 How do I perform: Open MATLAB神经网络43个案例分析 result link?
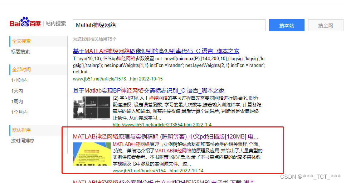[164, 181]
